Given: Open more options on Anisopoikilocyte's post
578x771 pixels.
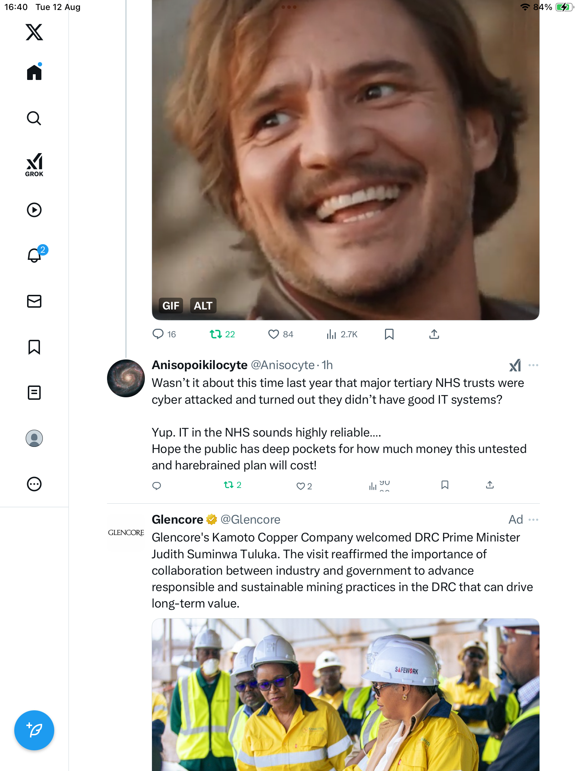Looking at the screenshot, I should point(533,365).
